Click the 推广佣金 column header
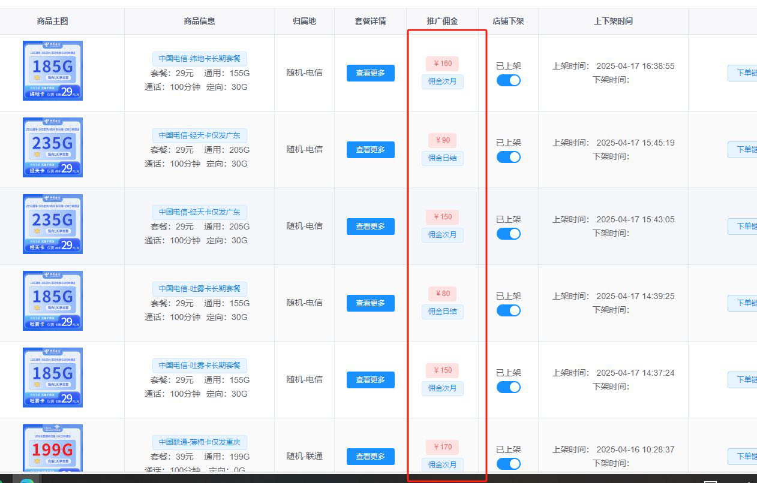The height and width of the screenshot is (483, 757). [443, 21]
